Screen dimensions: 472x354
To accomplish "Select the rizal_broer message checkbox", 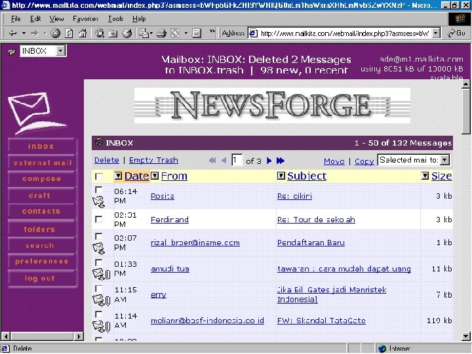I will tap(98, 236).
